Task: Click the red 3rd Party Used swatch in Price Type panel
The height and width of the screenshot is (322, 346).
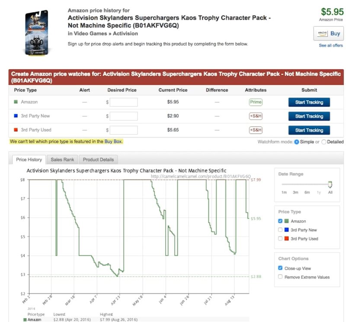Action: (x=286, y=238)
